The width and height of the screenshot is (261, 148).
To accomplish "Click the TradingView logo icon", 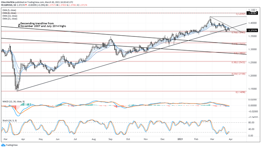I will click(x=3, y=145).
